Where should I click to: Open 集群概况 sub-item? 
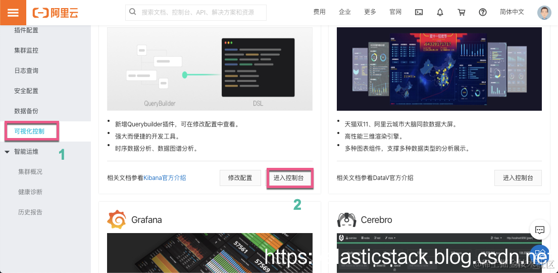pos(30,172)
